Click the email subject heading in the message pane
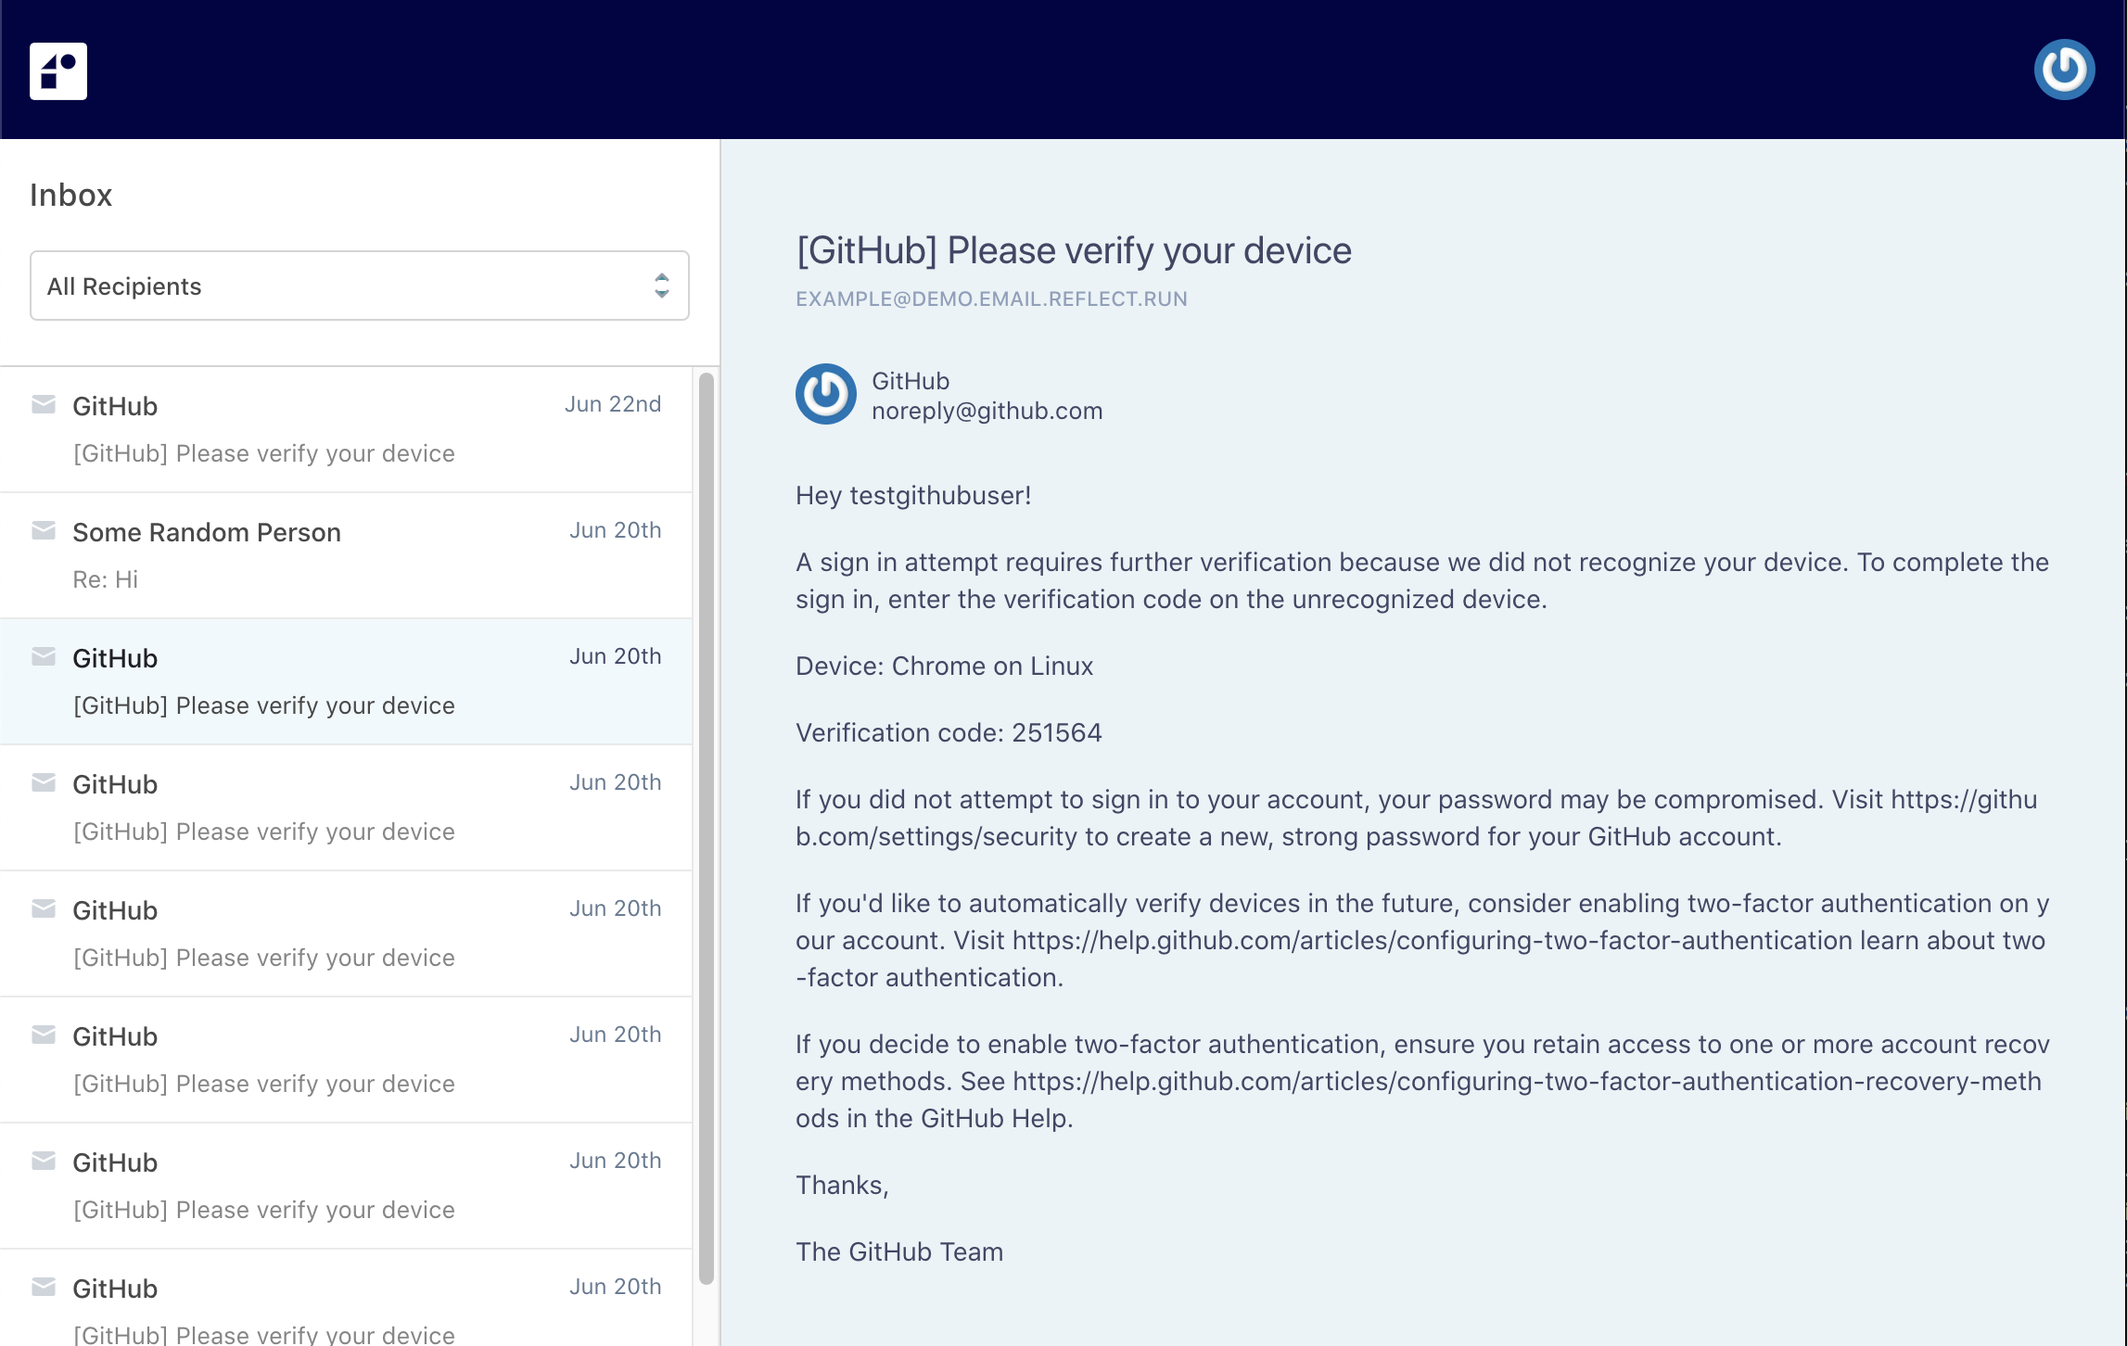This screenshot has width=2127, height=1346. (1074, 250)
